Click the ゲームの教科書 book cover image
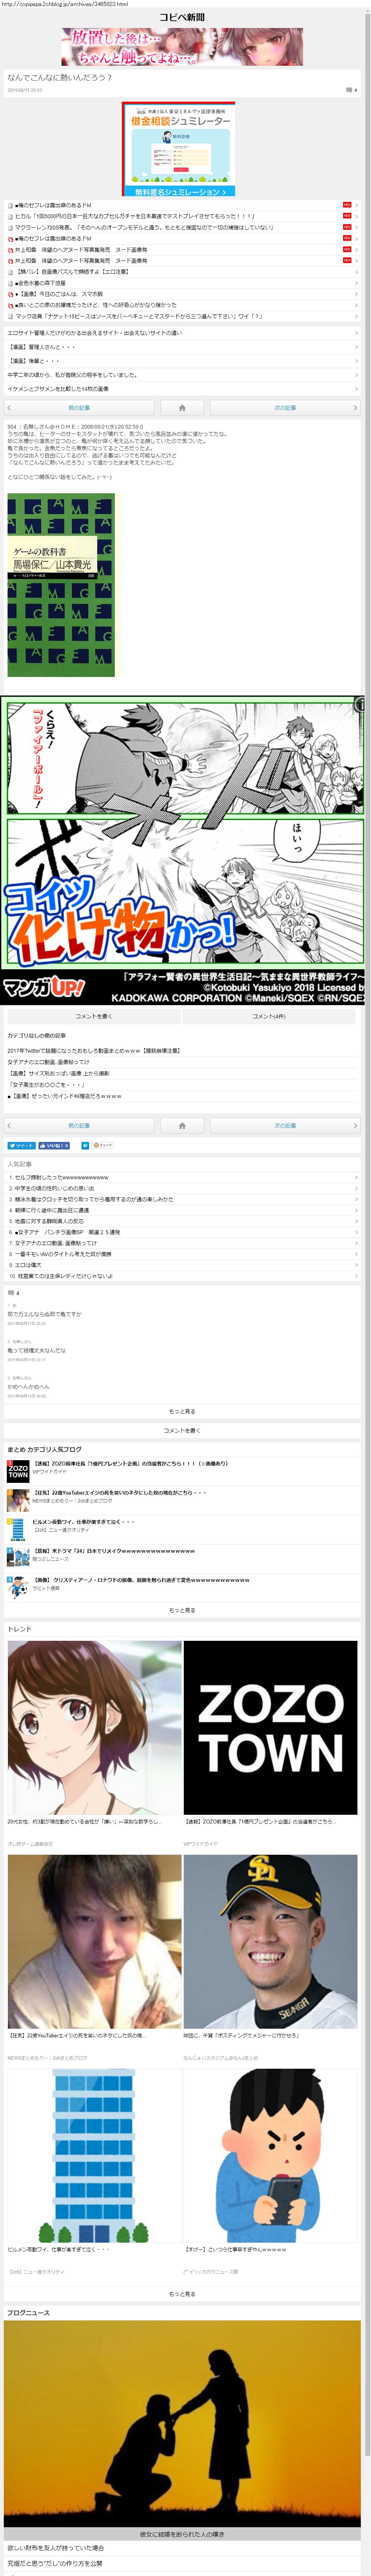The height and width of the screenshot is (2576, 371). click(61, 585)
